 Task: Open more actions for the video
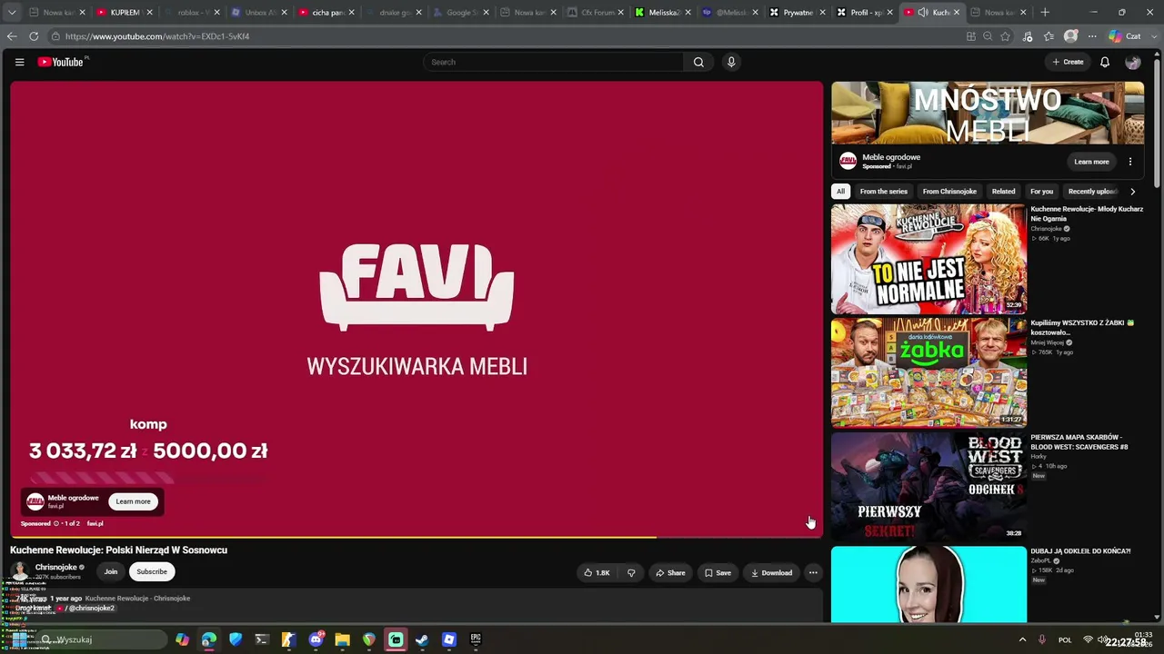813,573
